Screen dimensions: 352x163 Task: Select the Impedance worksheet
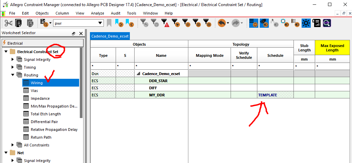(x=40, y=98)
